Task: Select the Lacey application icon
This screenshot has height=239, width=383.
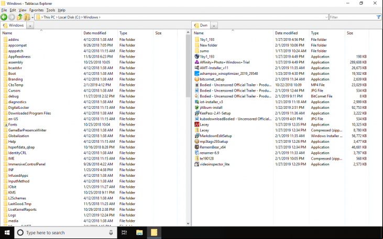Action: (196, 124)
